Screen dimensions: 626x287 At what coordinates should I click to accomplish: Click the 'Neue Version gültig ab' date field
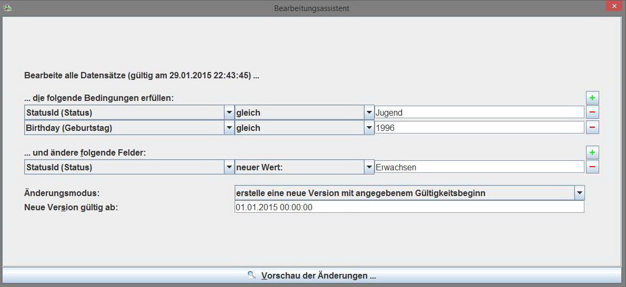(x=410, y=207)
